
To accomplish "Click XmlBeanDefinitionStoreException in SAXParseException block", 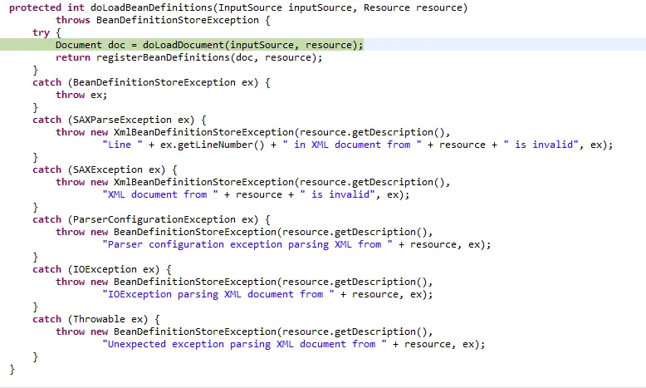I will [x=203, y=132].
